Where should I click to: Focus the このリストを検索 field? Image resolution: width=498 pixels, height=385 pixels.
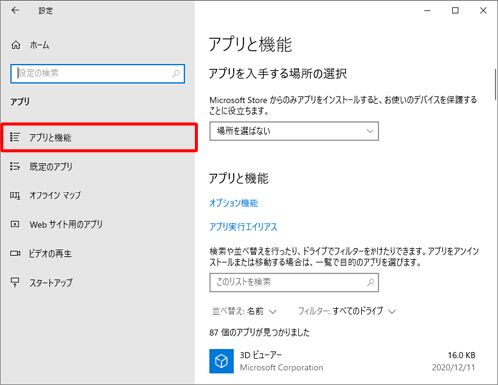tap(294, 283)
